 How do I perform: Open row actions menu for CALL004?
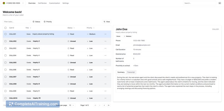pyautogui.click(x=105, y=55)
